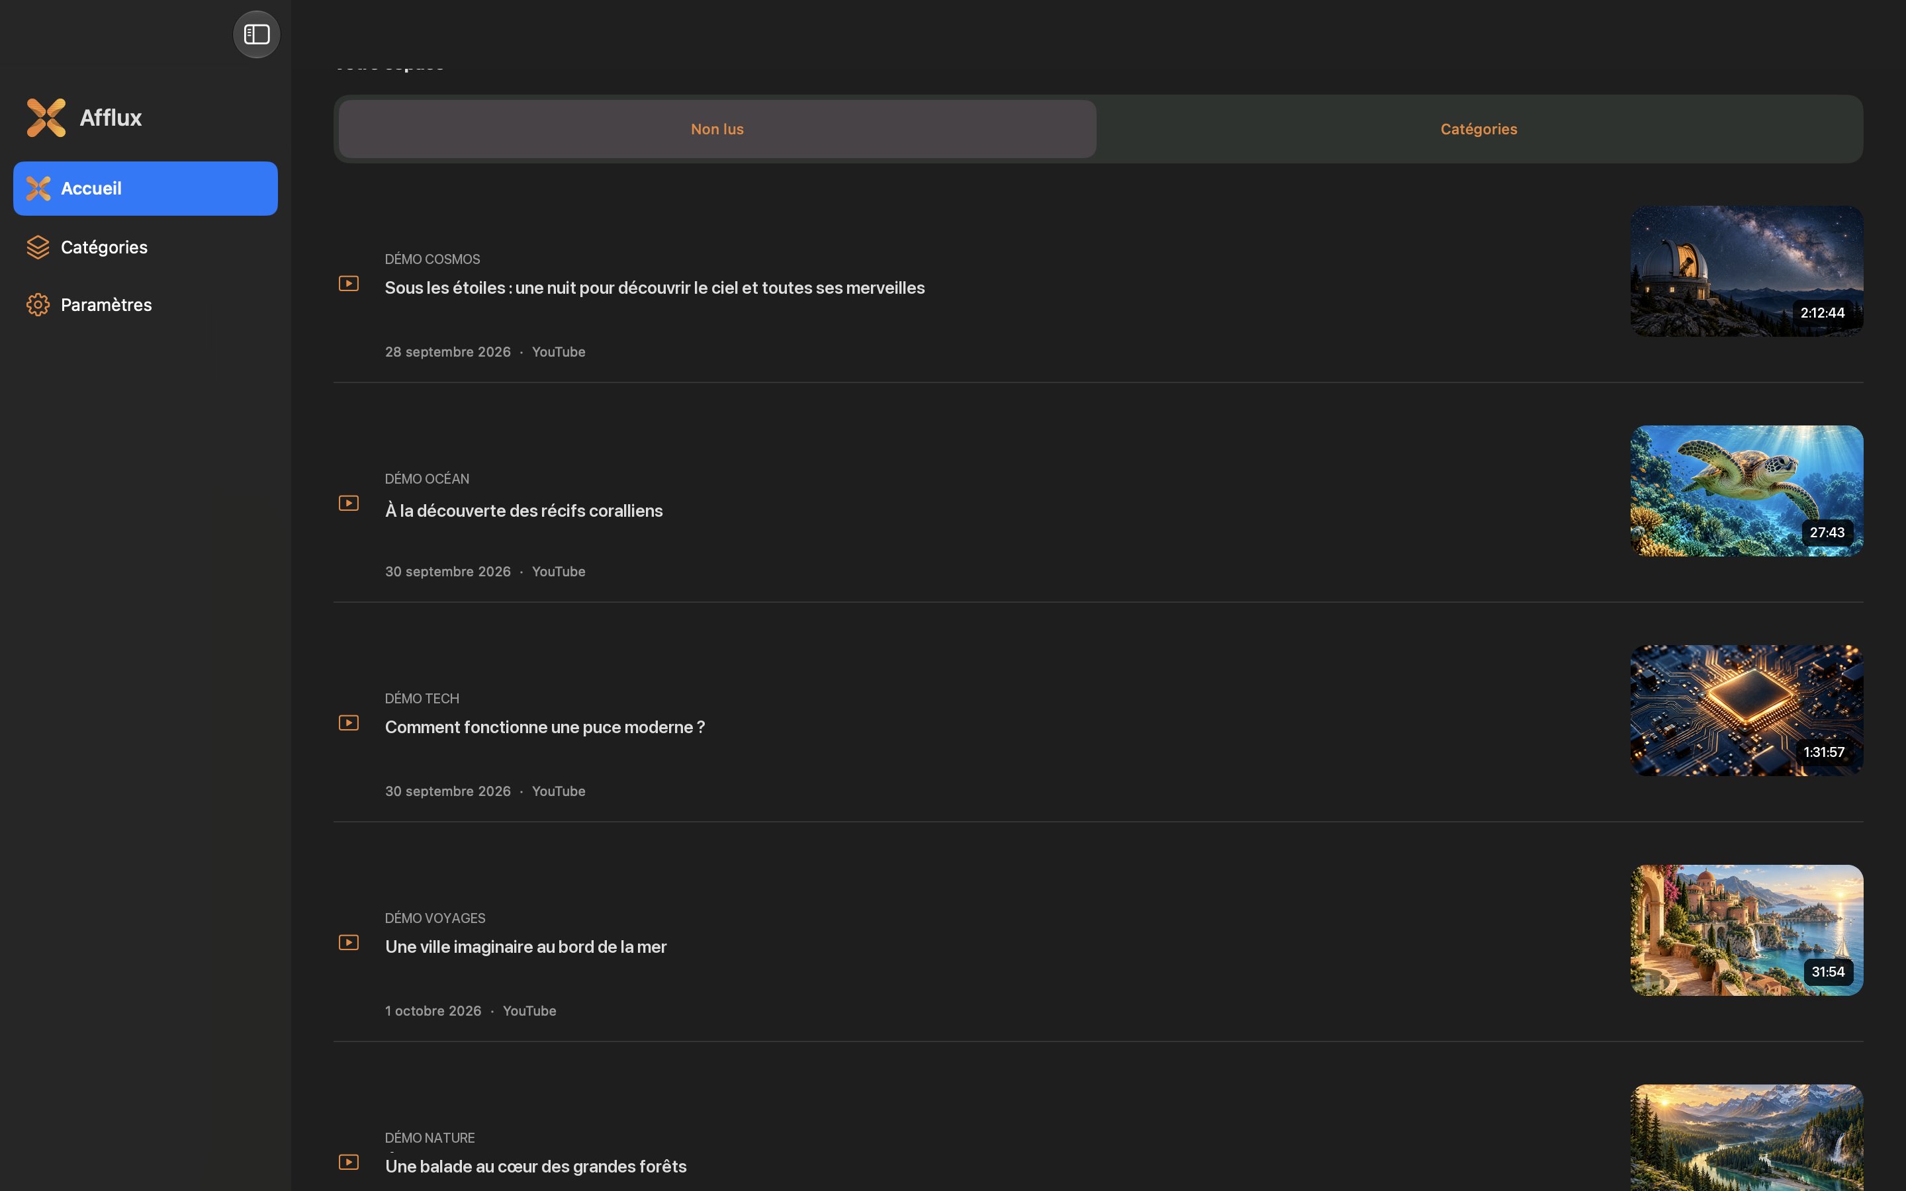Click the 1:31:57 duration badge
Screen dimensions: 1906x1191
[1824, 753]
